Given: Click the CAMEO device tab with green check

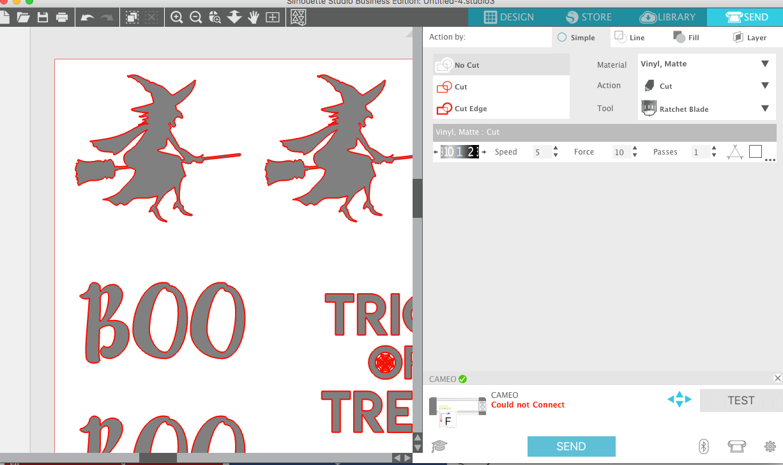Looking at the screenshot, I should coord(448,379).
